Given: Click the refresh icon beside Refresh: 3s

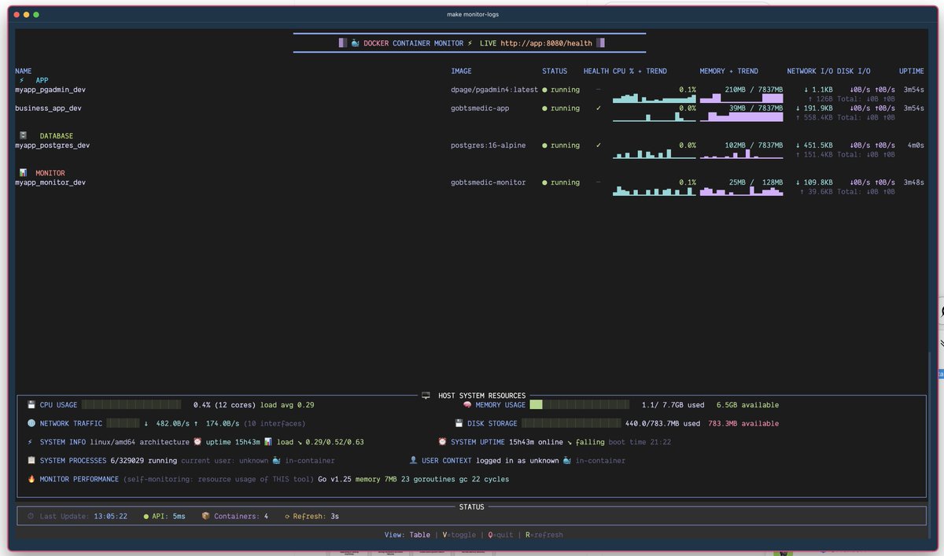Looking at the screenshot, I should 286,516.
